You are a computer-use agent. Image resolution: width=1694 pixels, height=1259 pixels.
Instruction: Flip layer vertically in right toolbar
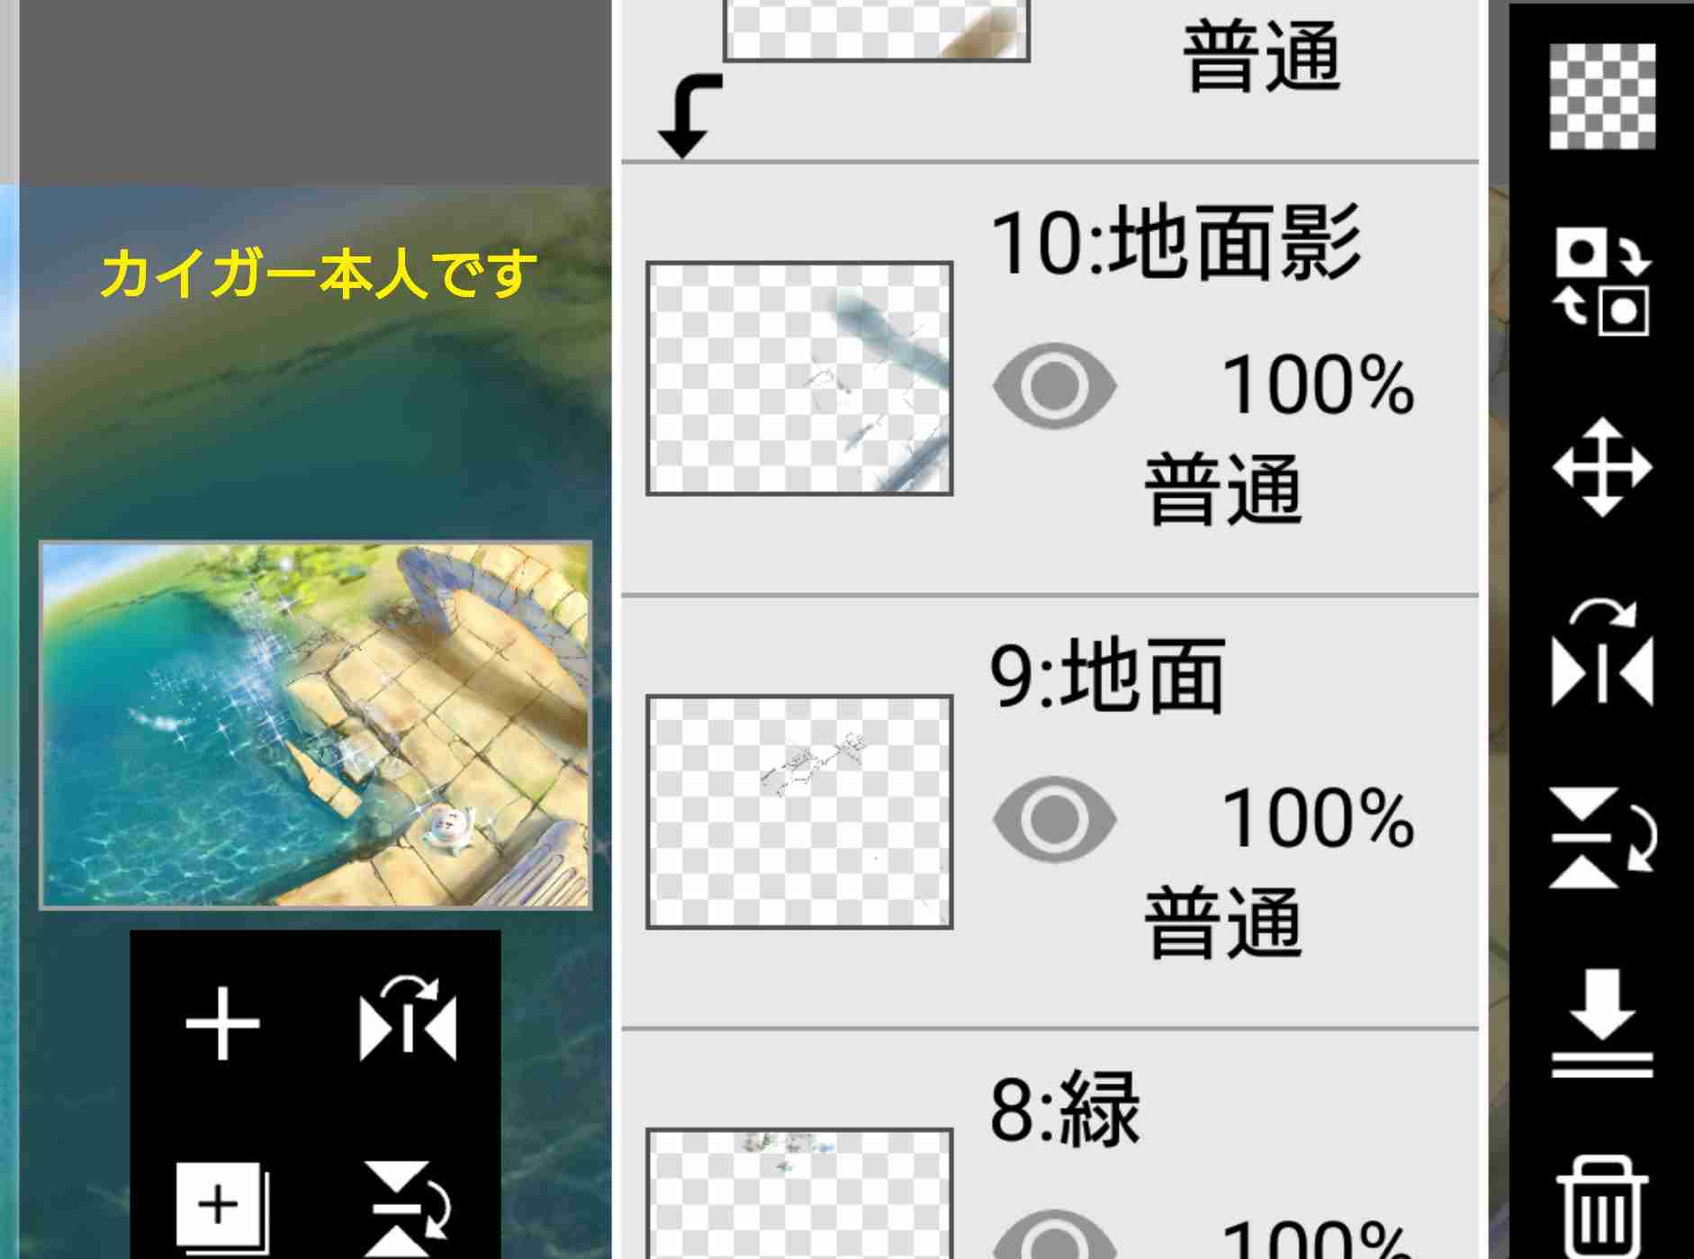coord(1602,838)
